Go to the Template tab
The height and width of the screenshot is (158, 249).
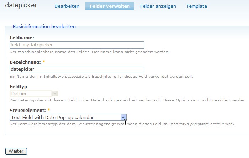[x=196, y=6]
